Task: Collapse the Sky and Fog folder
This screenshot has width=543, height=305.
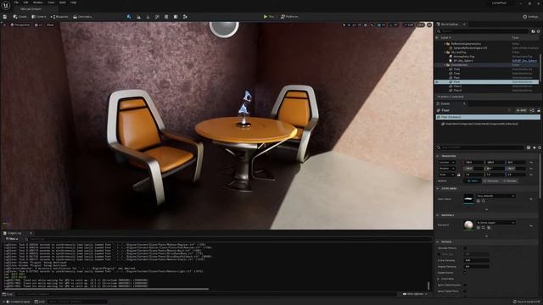Action: click(x=445, y=53)
